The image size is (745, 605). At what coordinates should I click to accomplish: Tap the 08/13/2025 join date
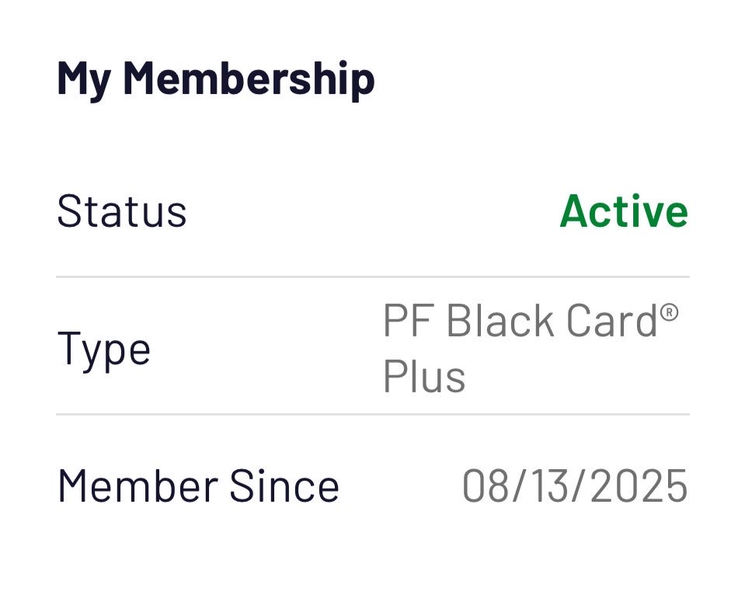[x=575, y=486]
